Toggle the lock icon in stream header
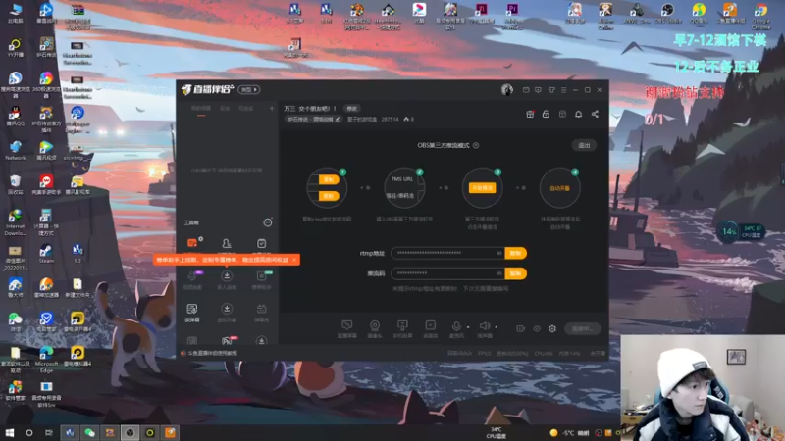The image size is (785, 441). tap(546, 114)
